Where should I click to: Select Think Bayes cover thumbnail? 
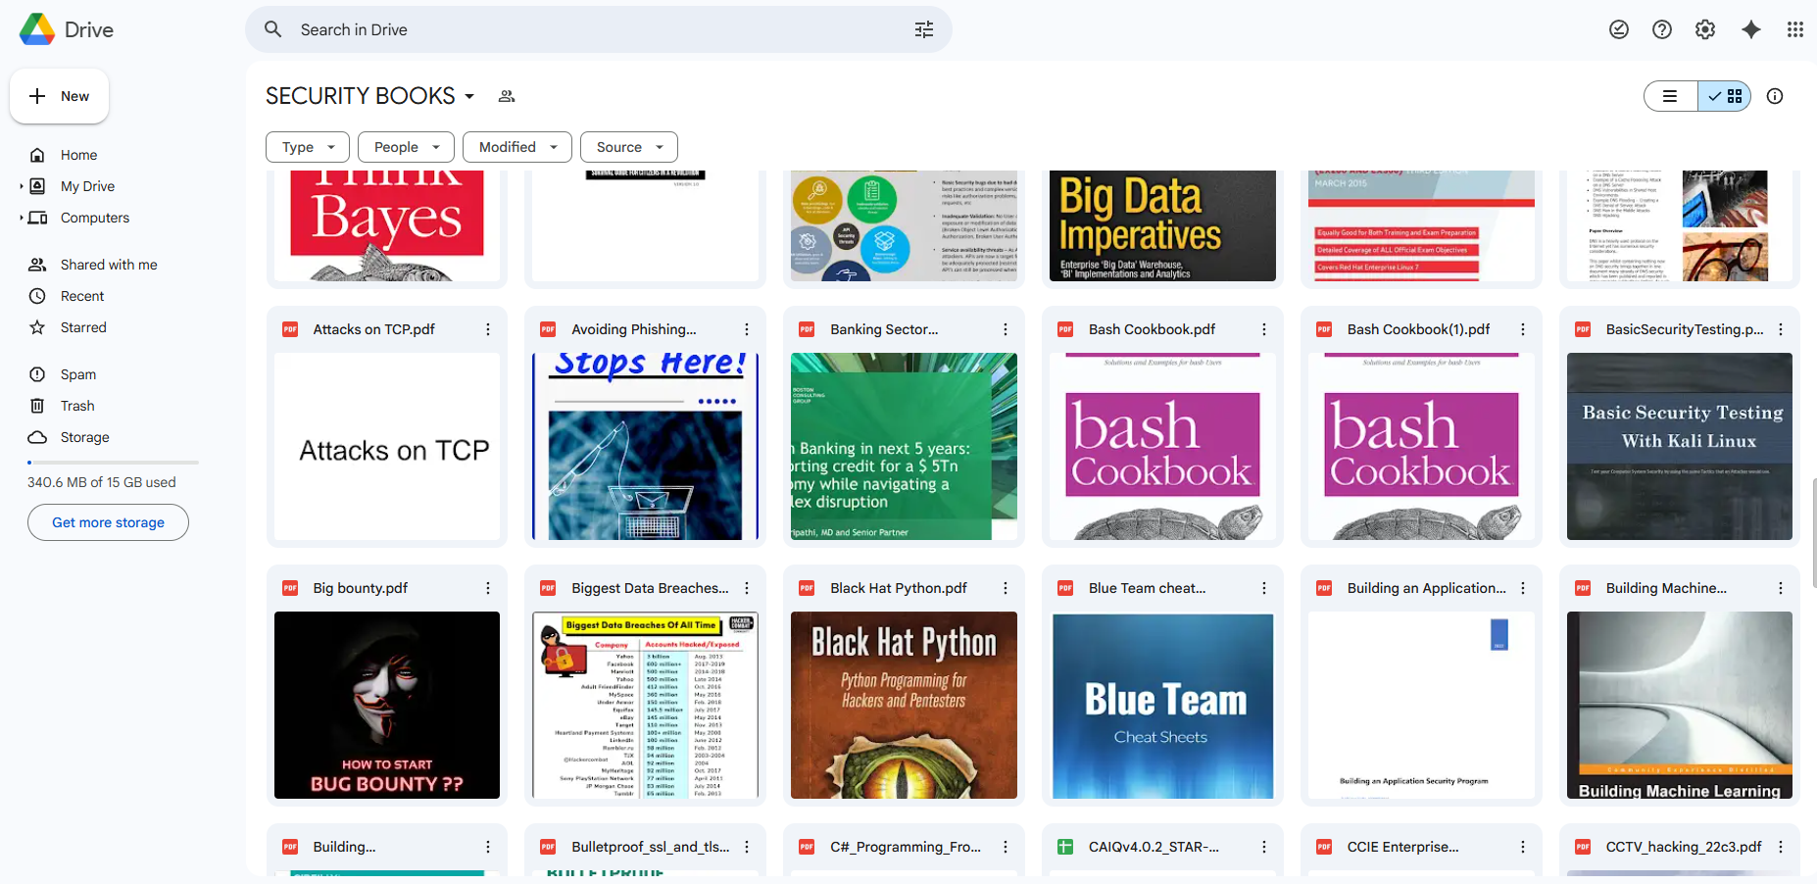coord(387,225)
